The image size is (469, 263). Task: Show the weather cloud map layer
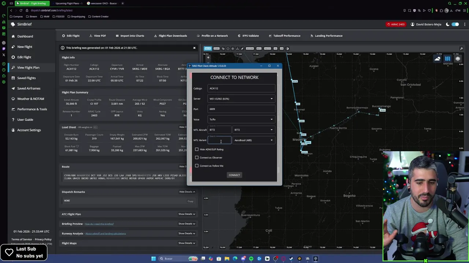pyautogui.click(x=437, y=59)
